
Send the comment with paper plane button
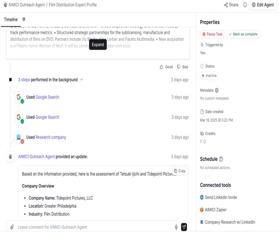[184, 227]
